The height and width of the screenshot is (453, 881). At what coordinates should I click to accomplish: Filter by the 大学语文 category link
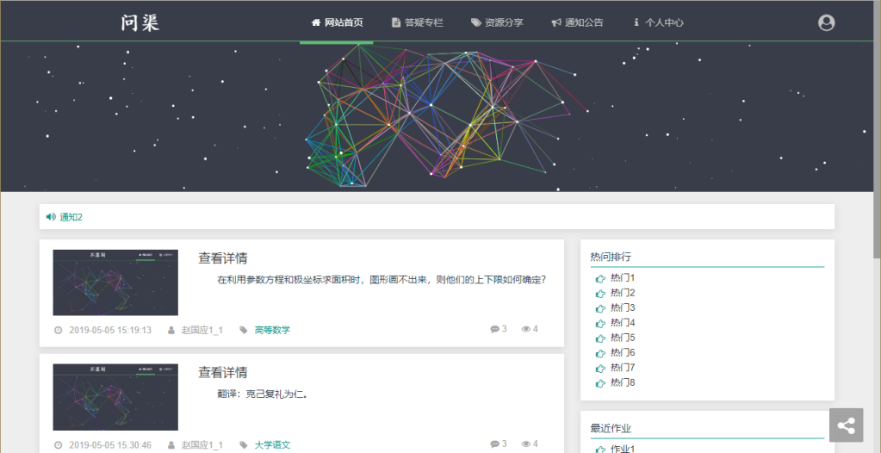(x=272, y=445)
